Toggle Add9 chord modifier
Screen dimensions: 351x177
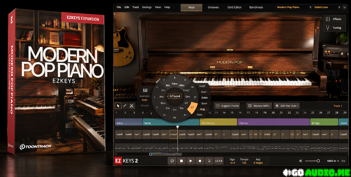point(202,86)
